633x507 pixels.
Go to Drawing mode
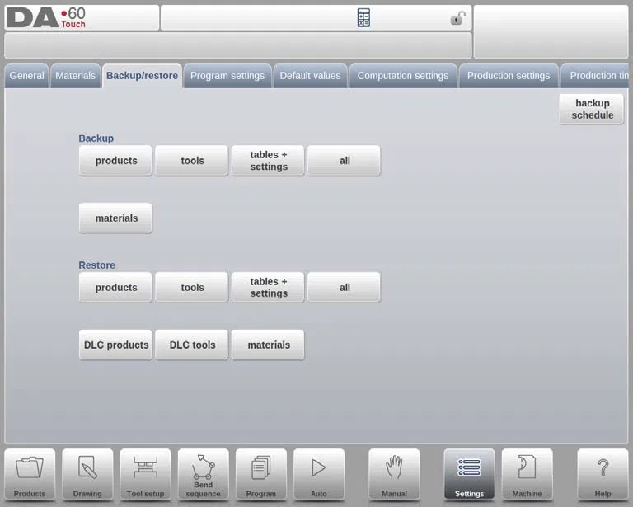click(x=87, y=475)
